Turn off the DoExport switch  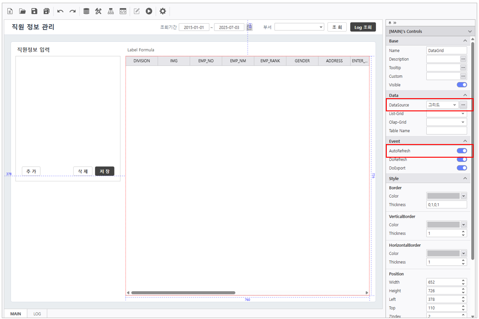click(461, 168)
